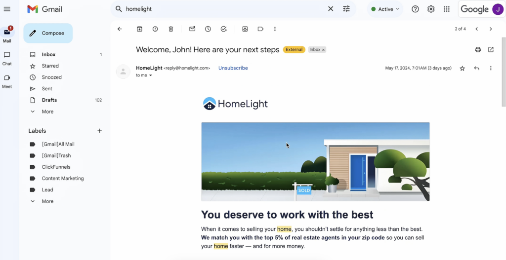The width and height of the screenshot is (506, 260).
Task: Open the Settings gear icon
Action: click(x=431, y=9)
